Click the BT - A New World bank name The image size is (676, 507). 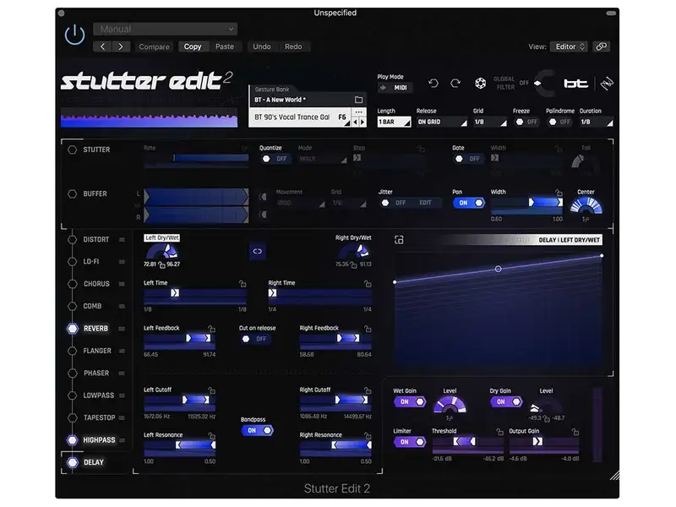point(281,100)
